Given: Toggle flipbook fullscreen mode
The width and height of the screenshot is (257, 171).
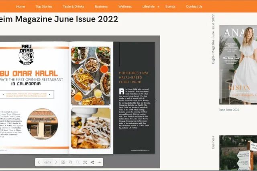Looking at the screenshot, I should (x=85, y=162).
